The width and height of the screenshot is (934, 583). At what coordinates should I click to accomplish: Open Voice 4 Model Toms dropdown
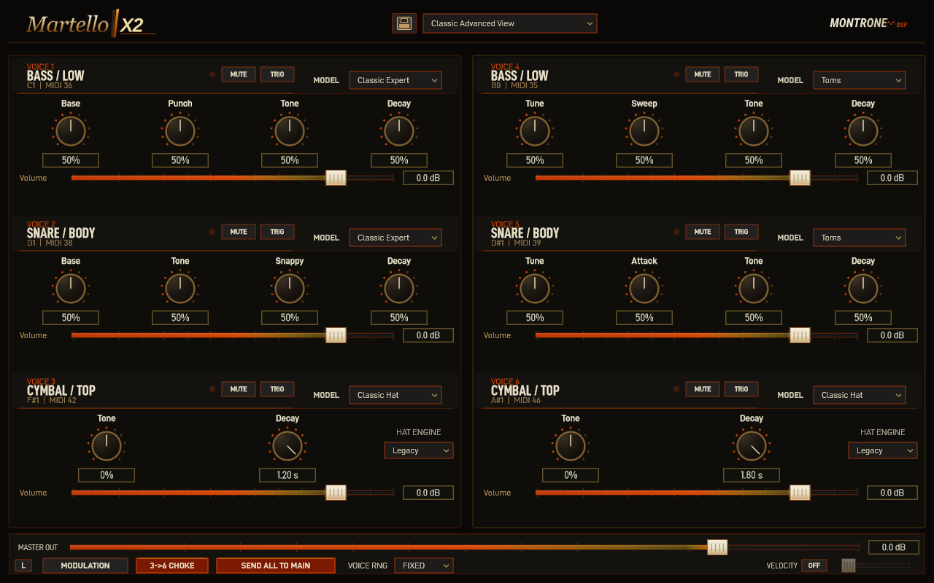point(860,80)
